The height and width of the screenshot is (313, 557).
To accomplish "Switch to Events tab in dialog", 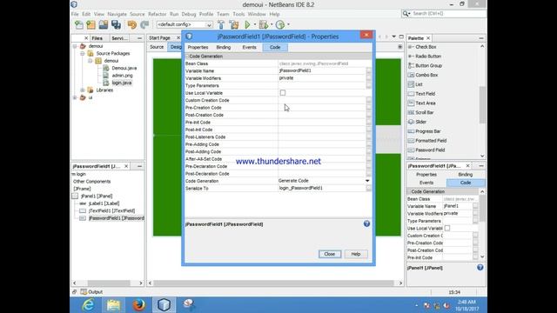I will 249,47.
